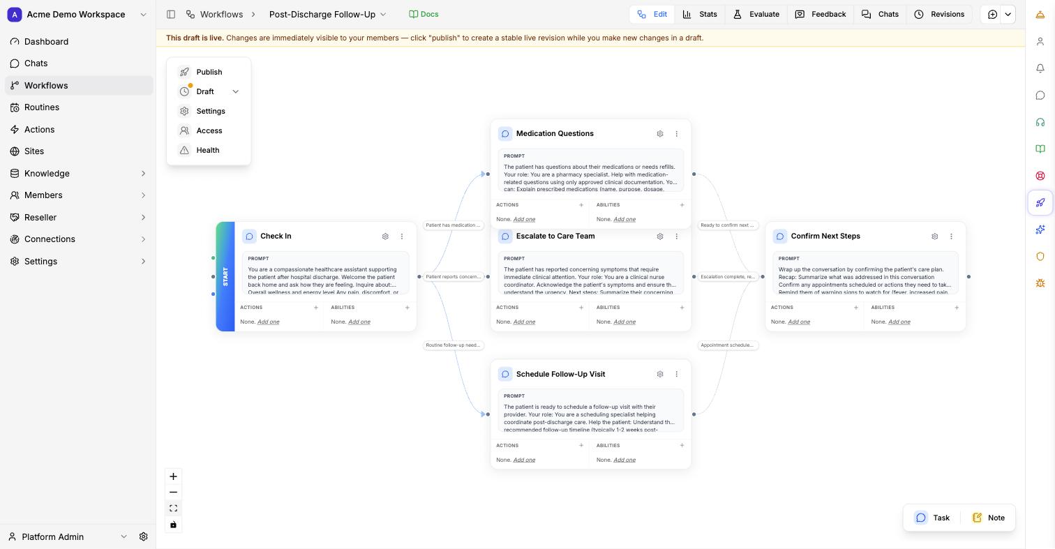Open more options on Medication Questions node
Screen dimensions: 1055x549
pyautogui.click(x=677, y=134)
